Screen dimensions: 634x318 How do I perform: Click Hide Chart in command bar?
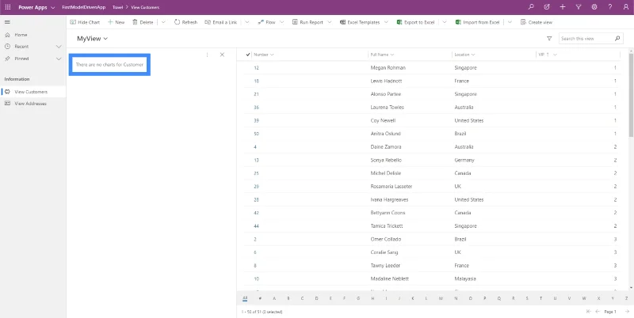[85, 22]
